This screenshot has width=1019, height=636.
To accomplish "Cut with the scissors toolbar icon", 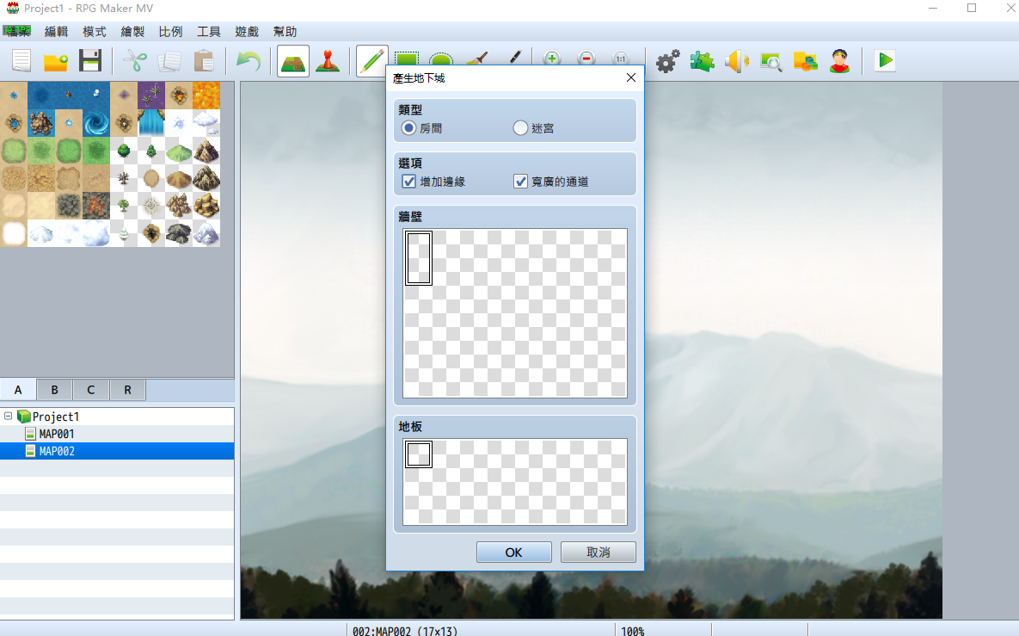I will tap(134, 61).
